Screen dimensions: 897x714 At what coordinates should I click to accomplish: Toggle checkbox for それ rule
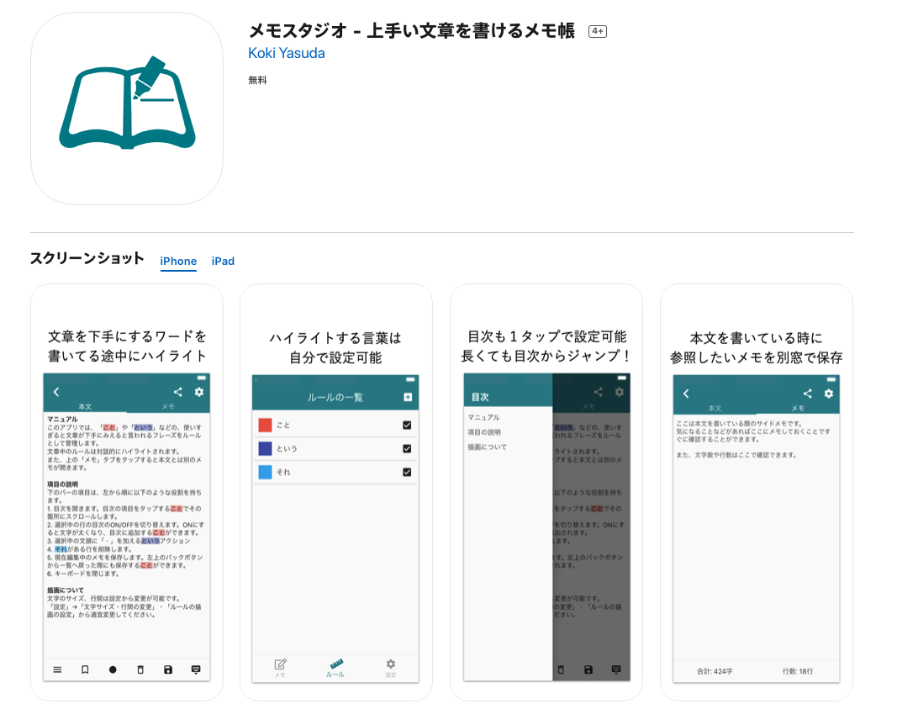tap(408, 472)
